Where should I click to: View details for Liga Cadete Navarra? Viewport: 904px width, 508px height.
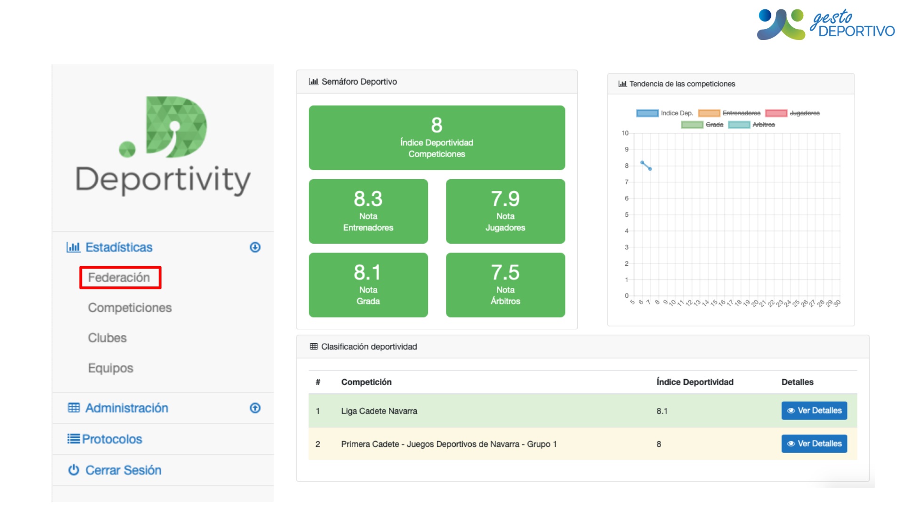tap(814, 411)
